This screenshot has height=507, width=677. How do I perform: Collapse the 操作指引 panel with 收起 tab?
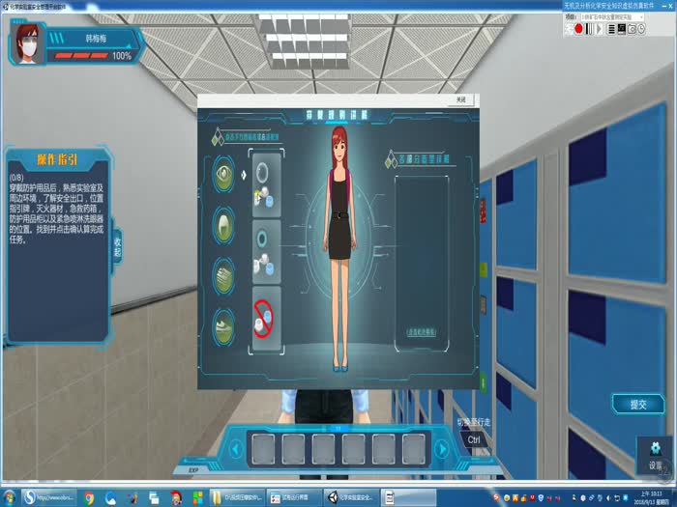tap(118, 246)
